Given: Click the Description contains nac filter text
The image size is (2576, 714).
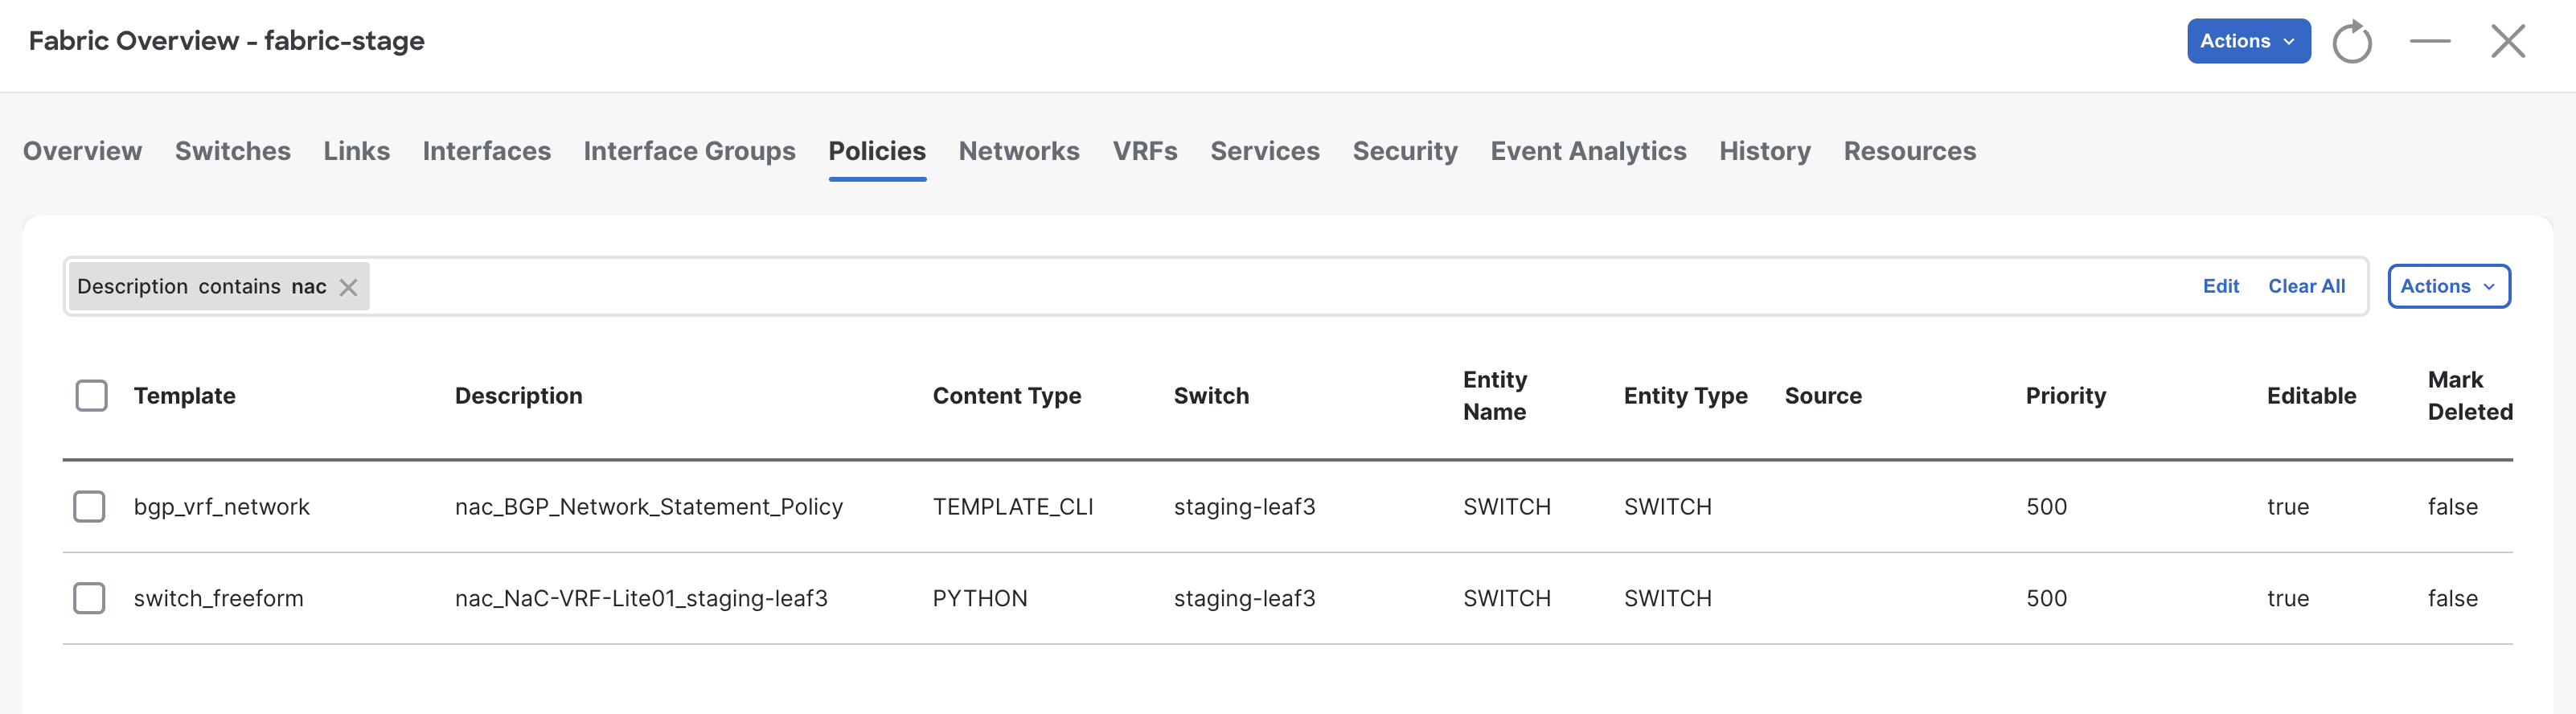Looking at the screenshot, I should 202,286.
